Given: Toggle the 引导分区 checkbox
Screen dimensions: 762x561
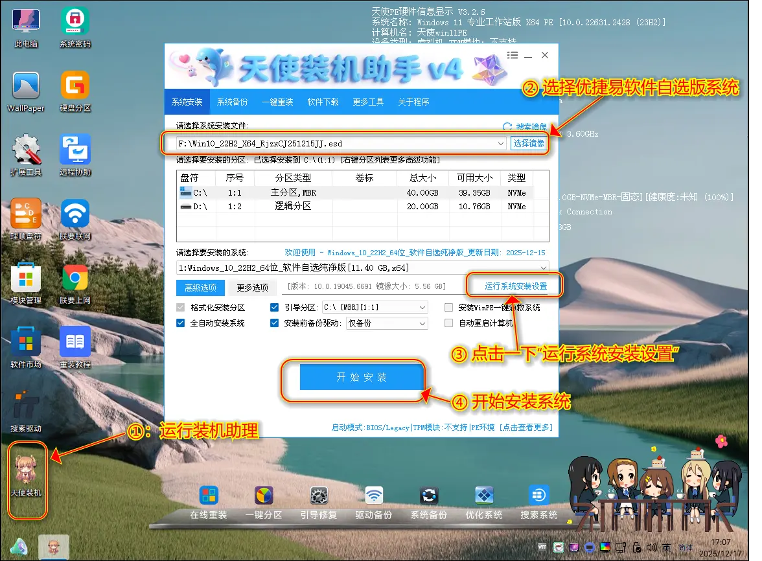Looking at the screenshot, I should click(x=275, y=308).
